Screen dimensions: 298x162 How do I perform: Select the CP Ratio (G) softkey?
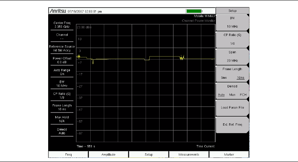[x=232, y=39]
